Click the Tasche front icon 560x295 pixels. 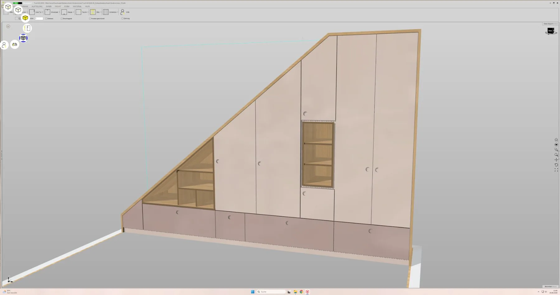pos(78,12)
